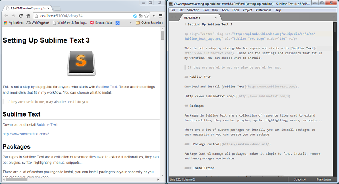Click the '## Sublime Text' heading line in editor
Screen dimensions: 339x184
[197, 77]
